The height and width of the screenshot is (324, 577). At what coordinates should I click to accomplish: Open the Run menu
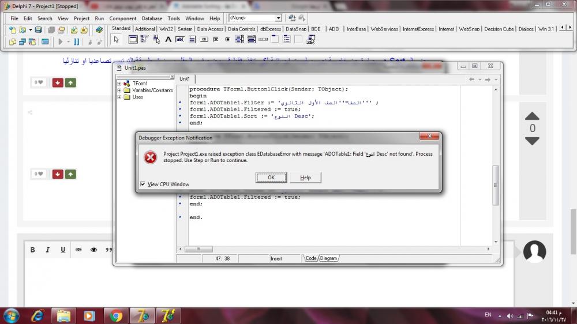(99, 18)
